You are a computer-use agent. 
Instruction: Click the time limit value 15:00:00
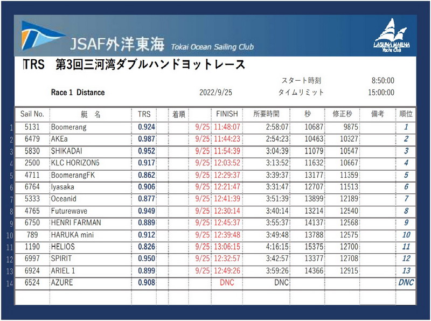tap(381, 92)
